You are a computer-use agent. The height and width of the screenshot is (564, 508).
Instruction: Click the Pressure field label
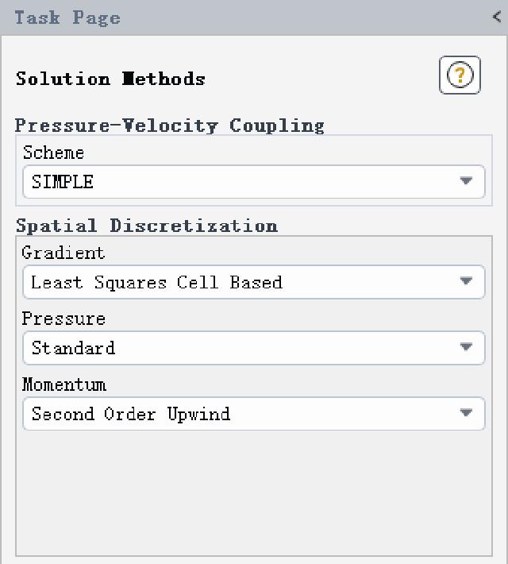coord(63,319)
